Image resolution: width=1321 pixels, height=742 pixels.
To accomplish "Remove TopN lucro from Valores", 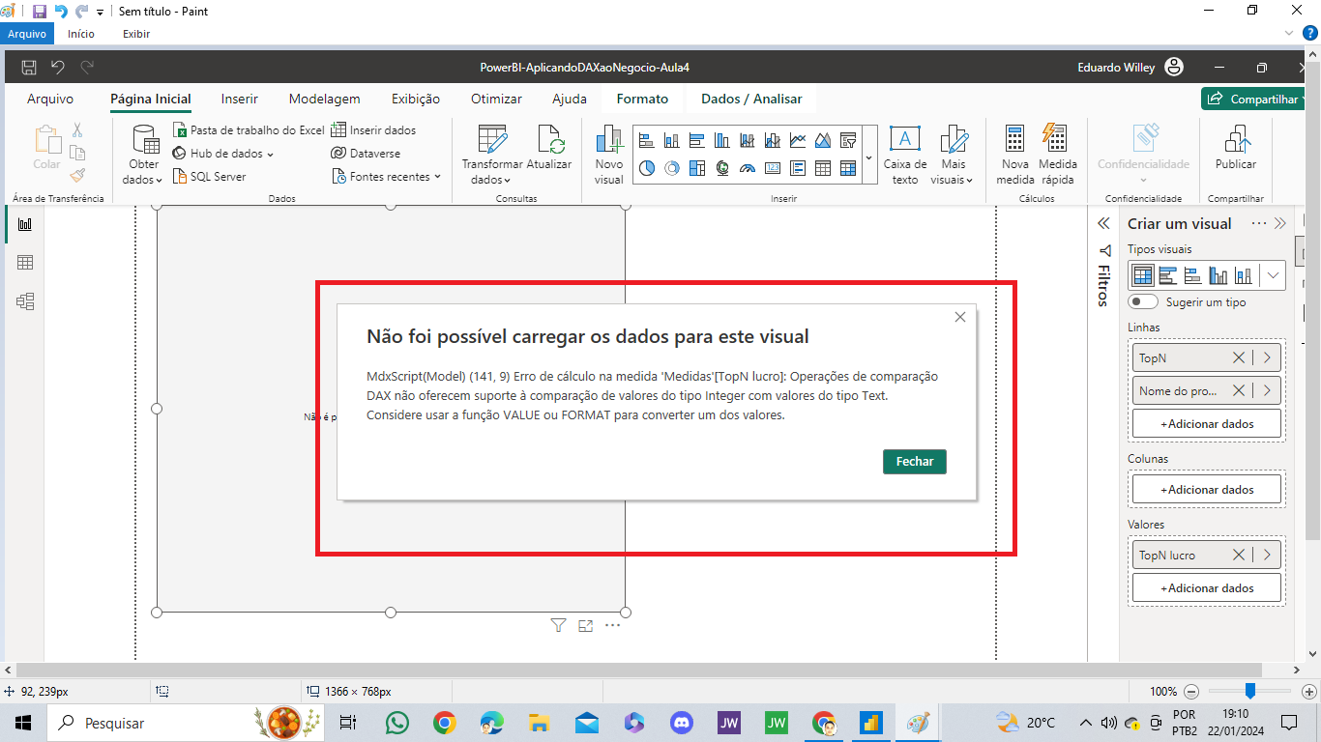I will tap(1239, 556).
